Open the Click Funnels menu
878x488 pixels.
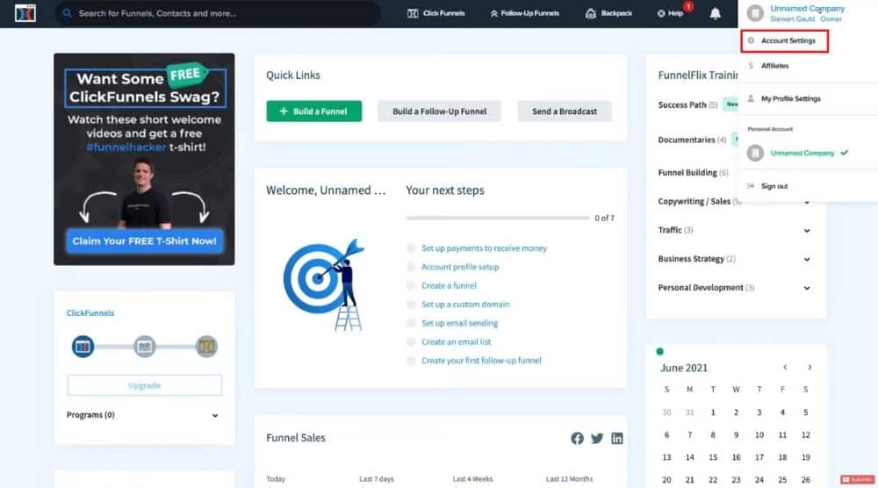point(436,13)
